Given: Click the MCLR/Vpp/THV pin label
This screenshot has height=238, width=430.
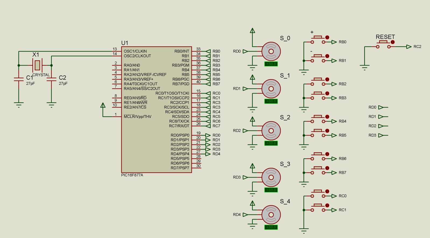Looking at the screenshot, I should pyautogui.click(x=138, y=117).
